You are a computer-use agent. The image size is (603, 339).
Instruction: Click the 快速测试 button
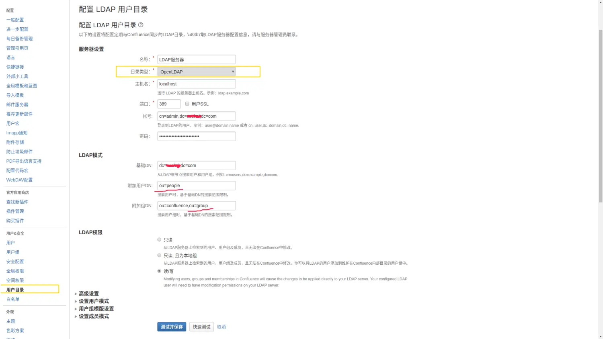tap(201, 327)
